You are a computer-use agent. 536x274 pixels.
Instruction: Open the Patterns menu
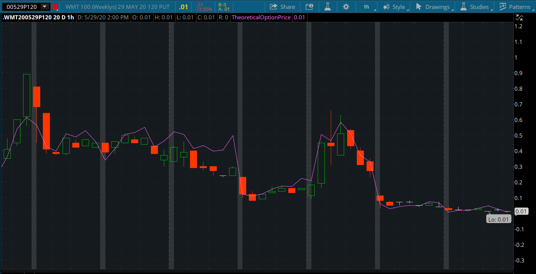pos(515,7)
